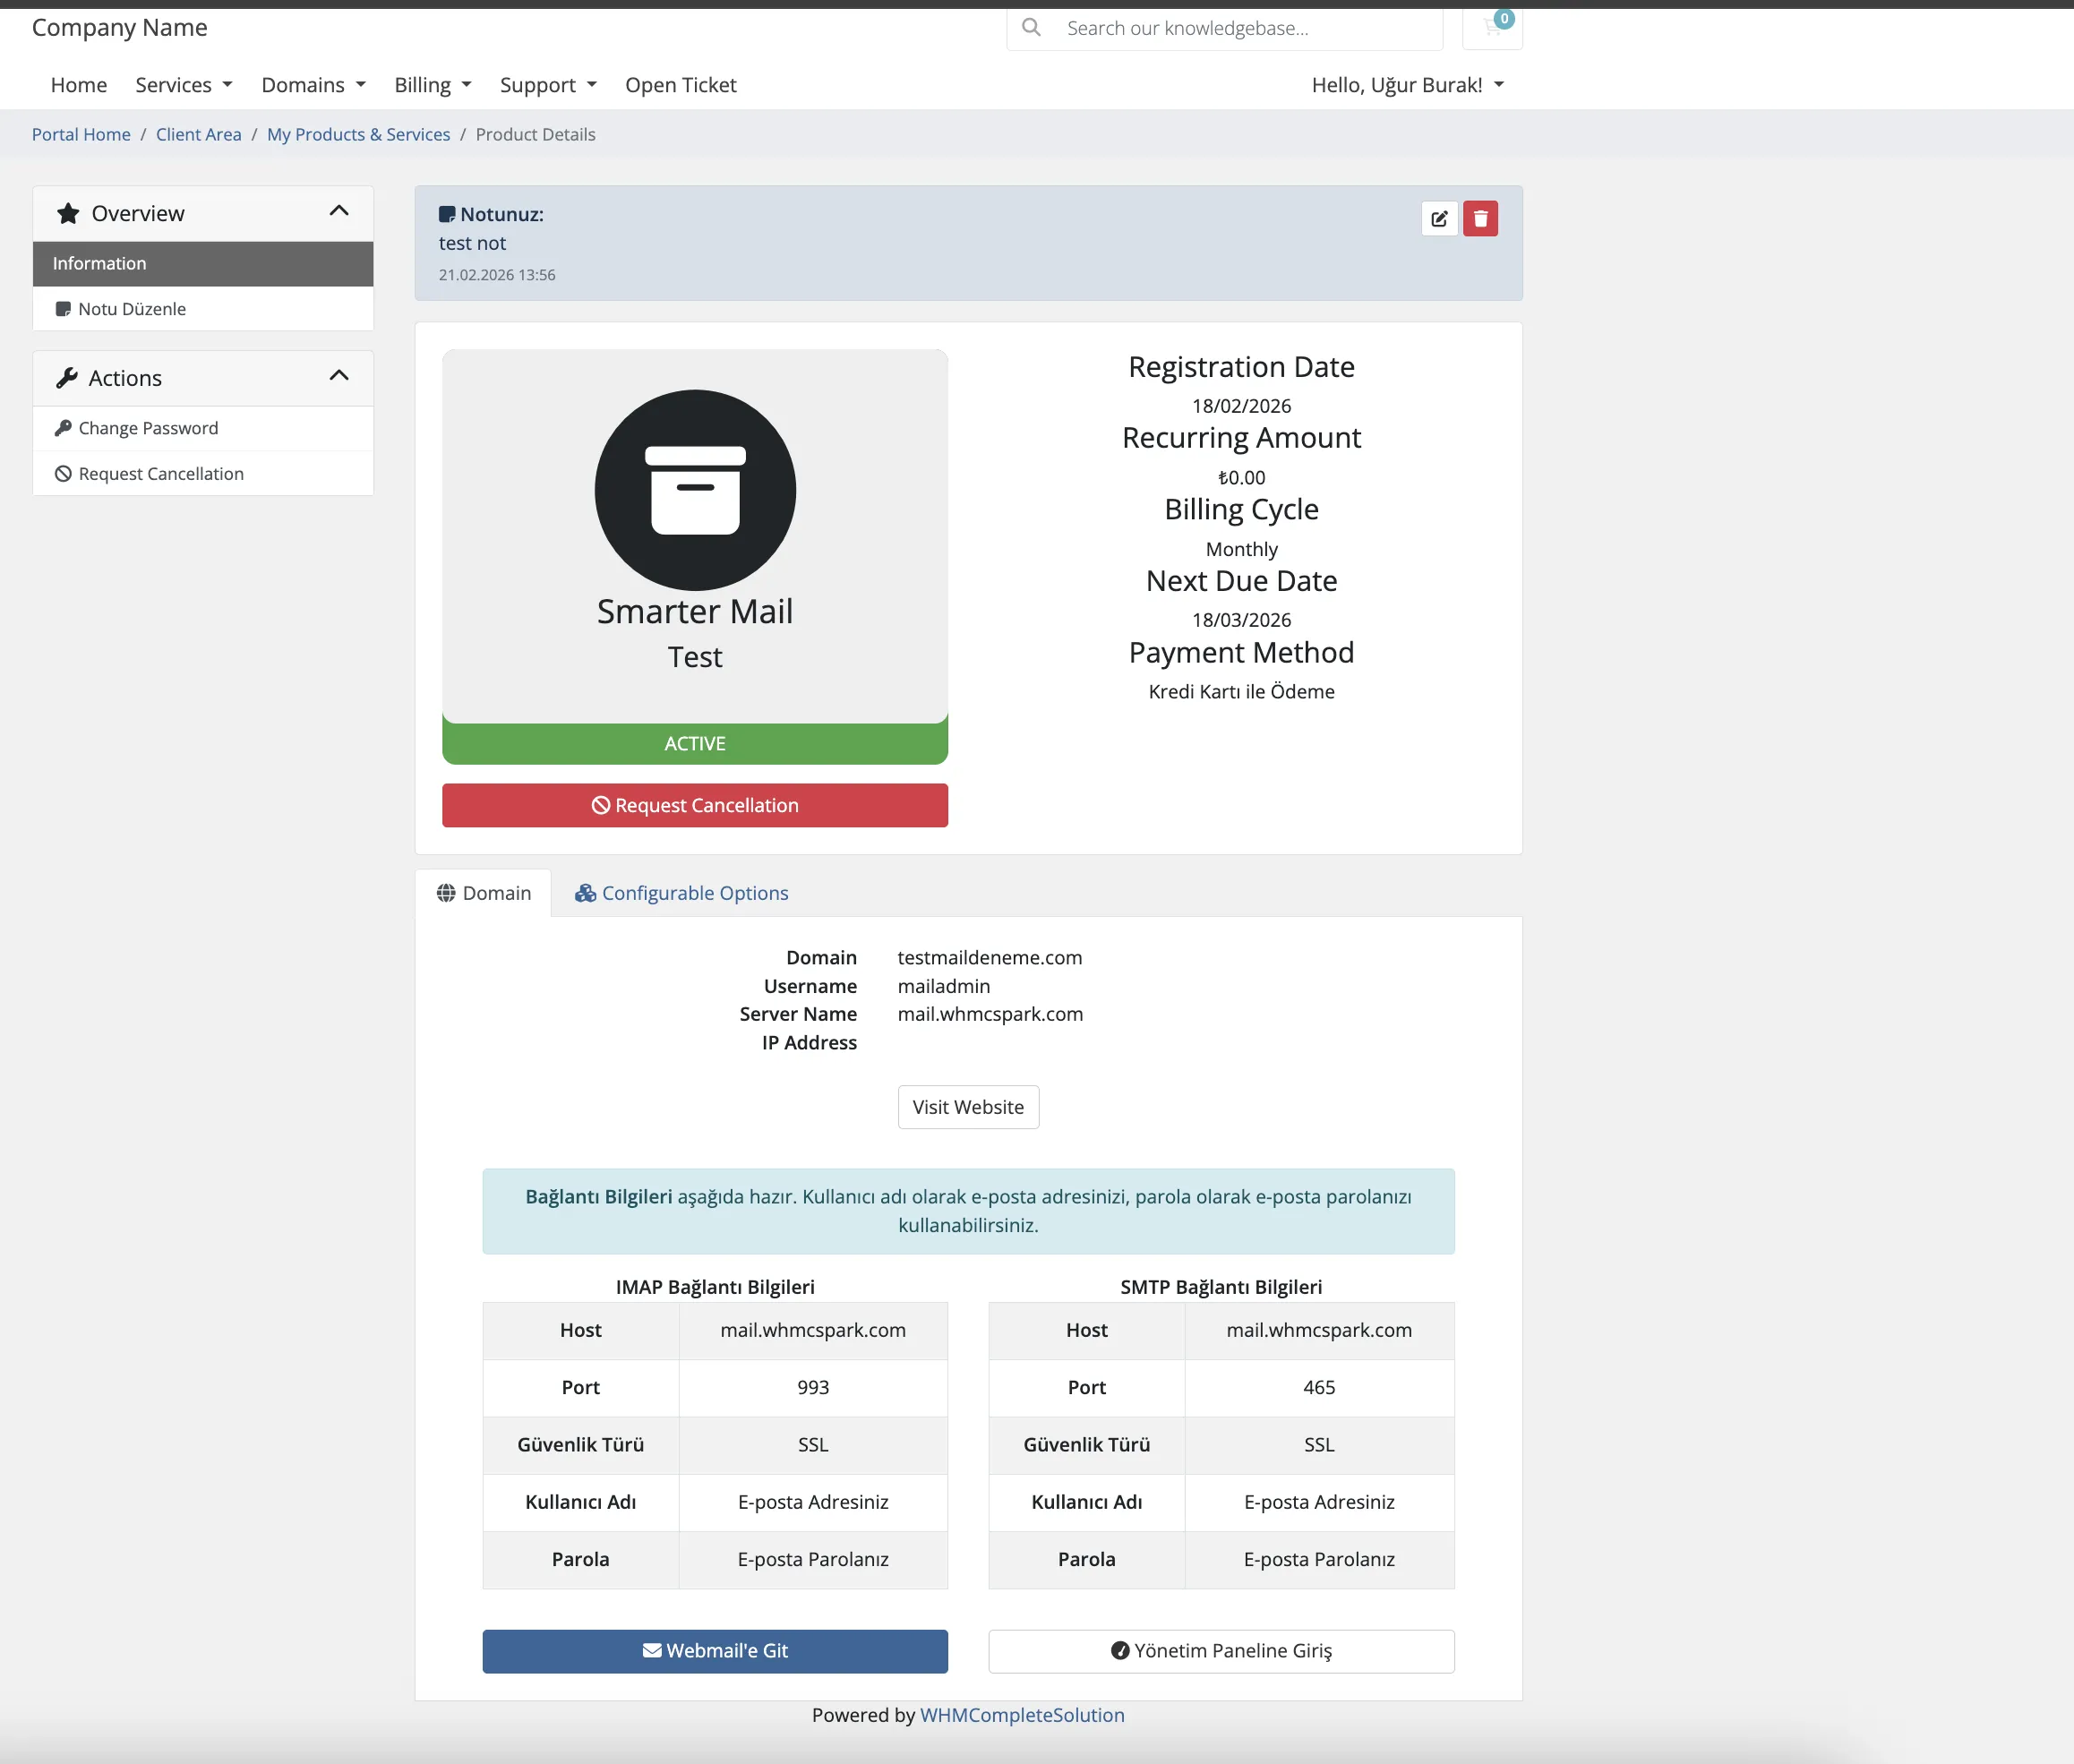
Task: Click the Server Name mail.whmcspark.com value
Action: [x=990, y=1014]
